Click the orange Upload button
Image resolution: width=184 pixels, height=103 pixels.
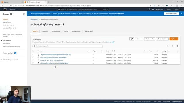pyautogui.click(x=174, y=39)
